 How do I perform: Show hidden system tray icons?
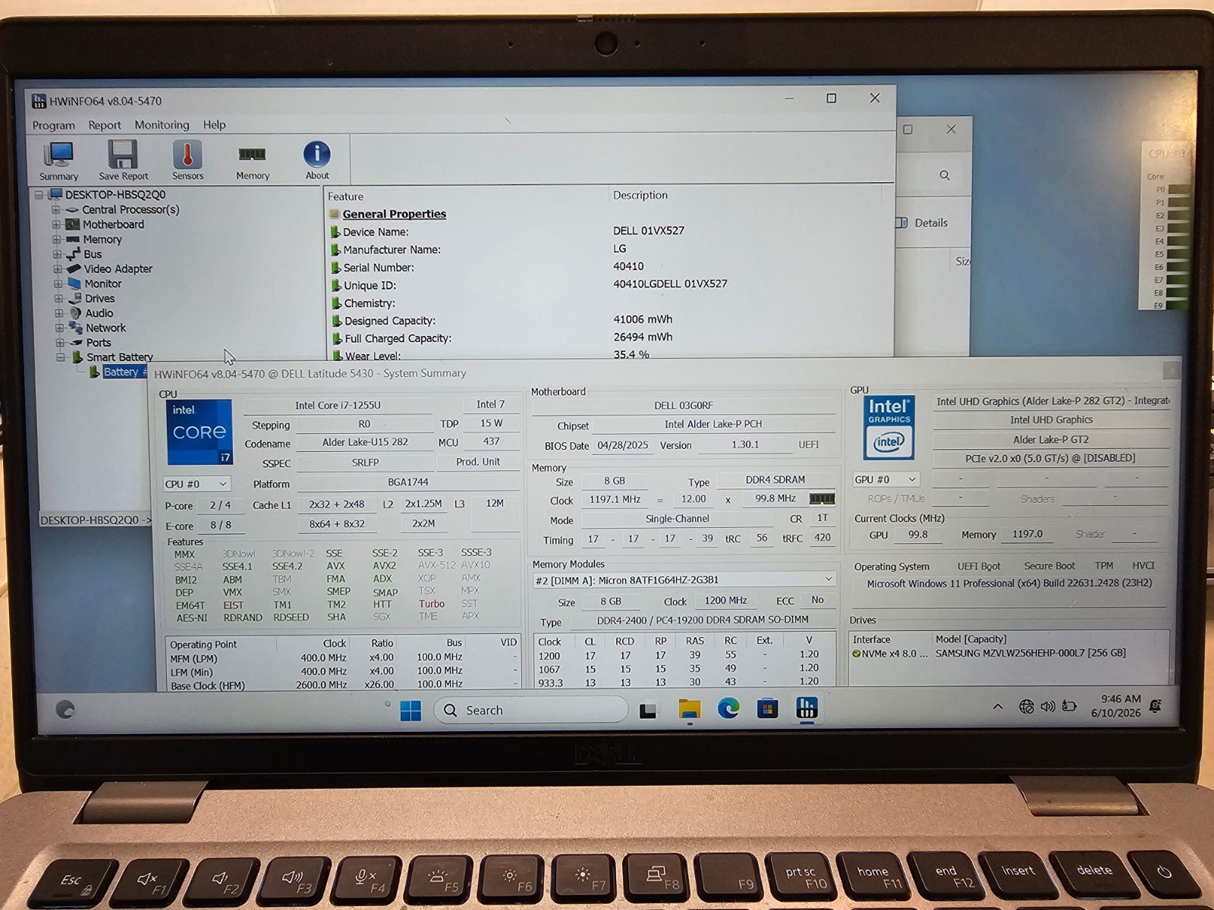click(x=998, y=707)
